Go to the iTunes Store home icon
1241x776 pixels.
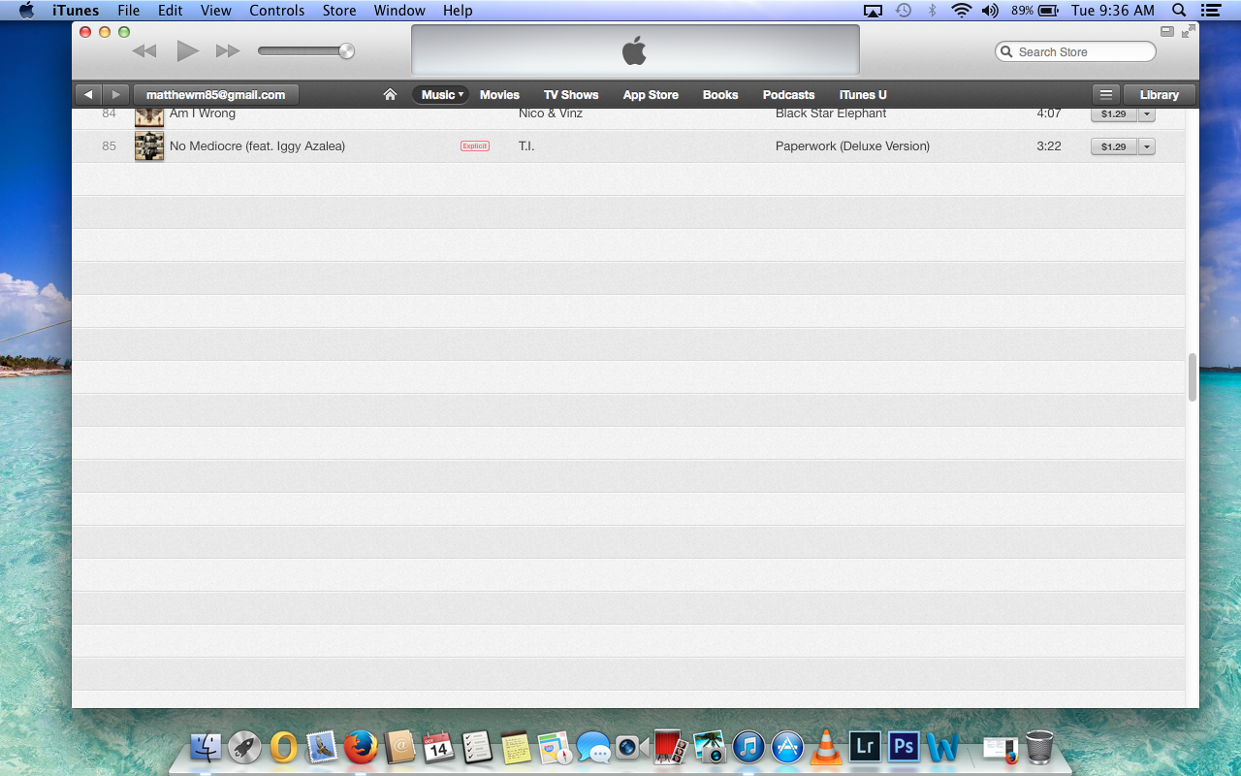[390, 95]
